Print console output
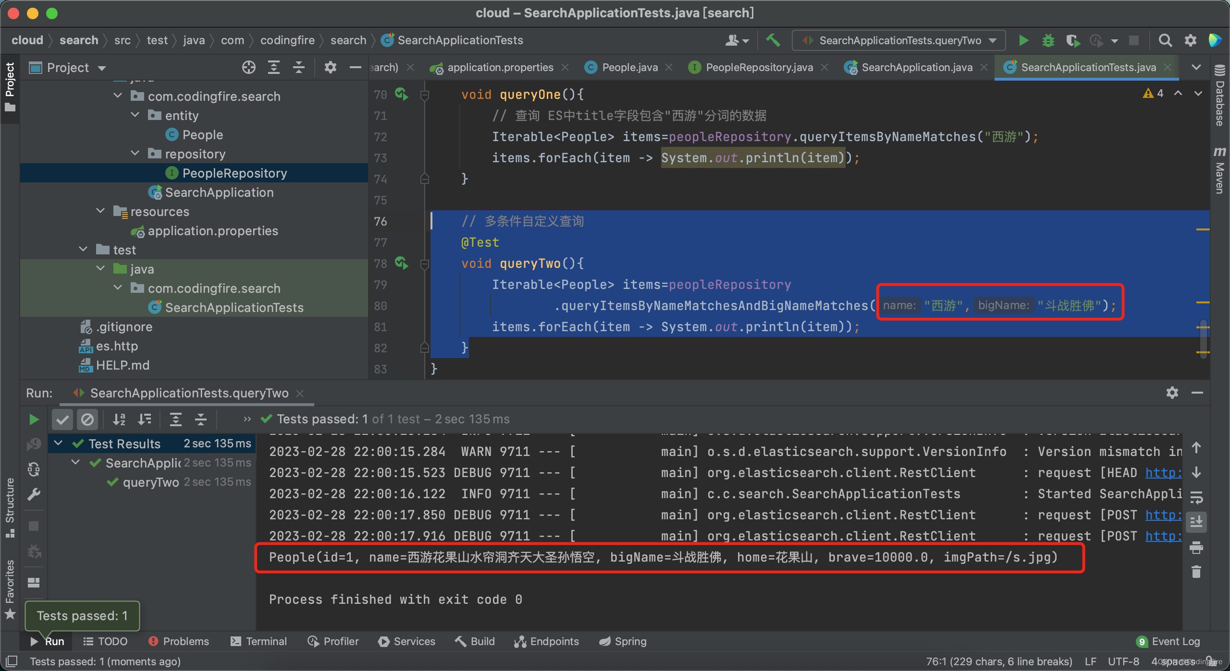Image resolution: width=1230 pixels, height=671 pixels. pyautogui.click(x=1196, y=548)
